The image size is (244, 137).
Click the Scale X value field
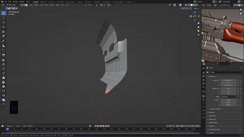[228, 100]
